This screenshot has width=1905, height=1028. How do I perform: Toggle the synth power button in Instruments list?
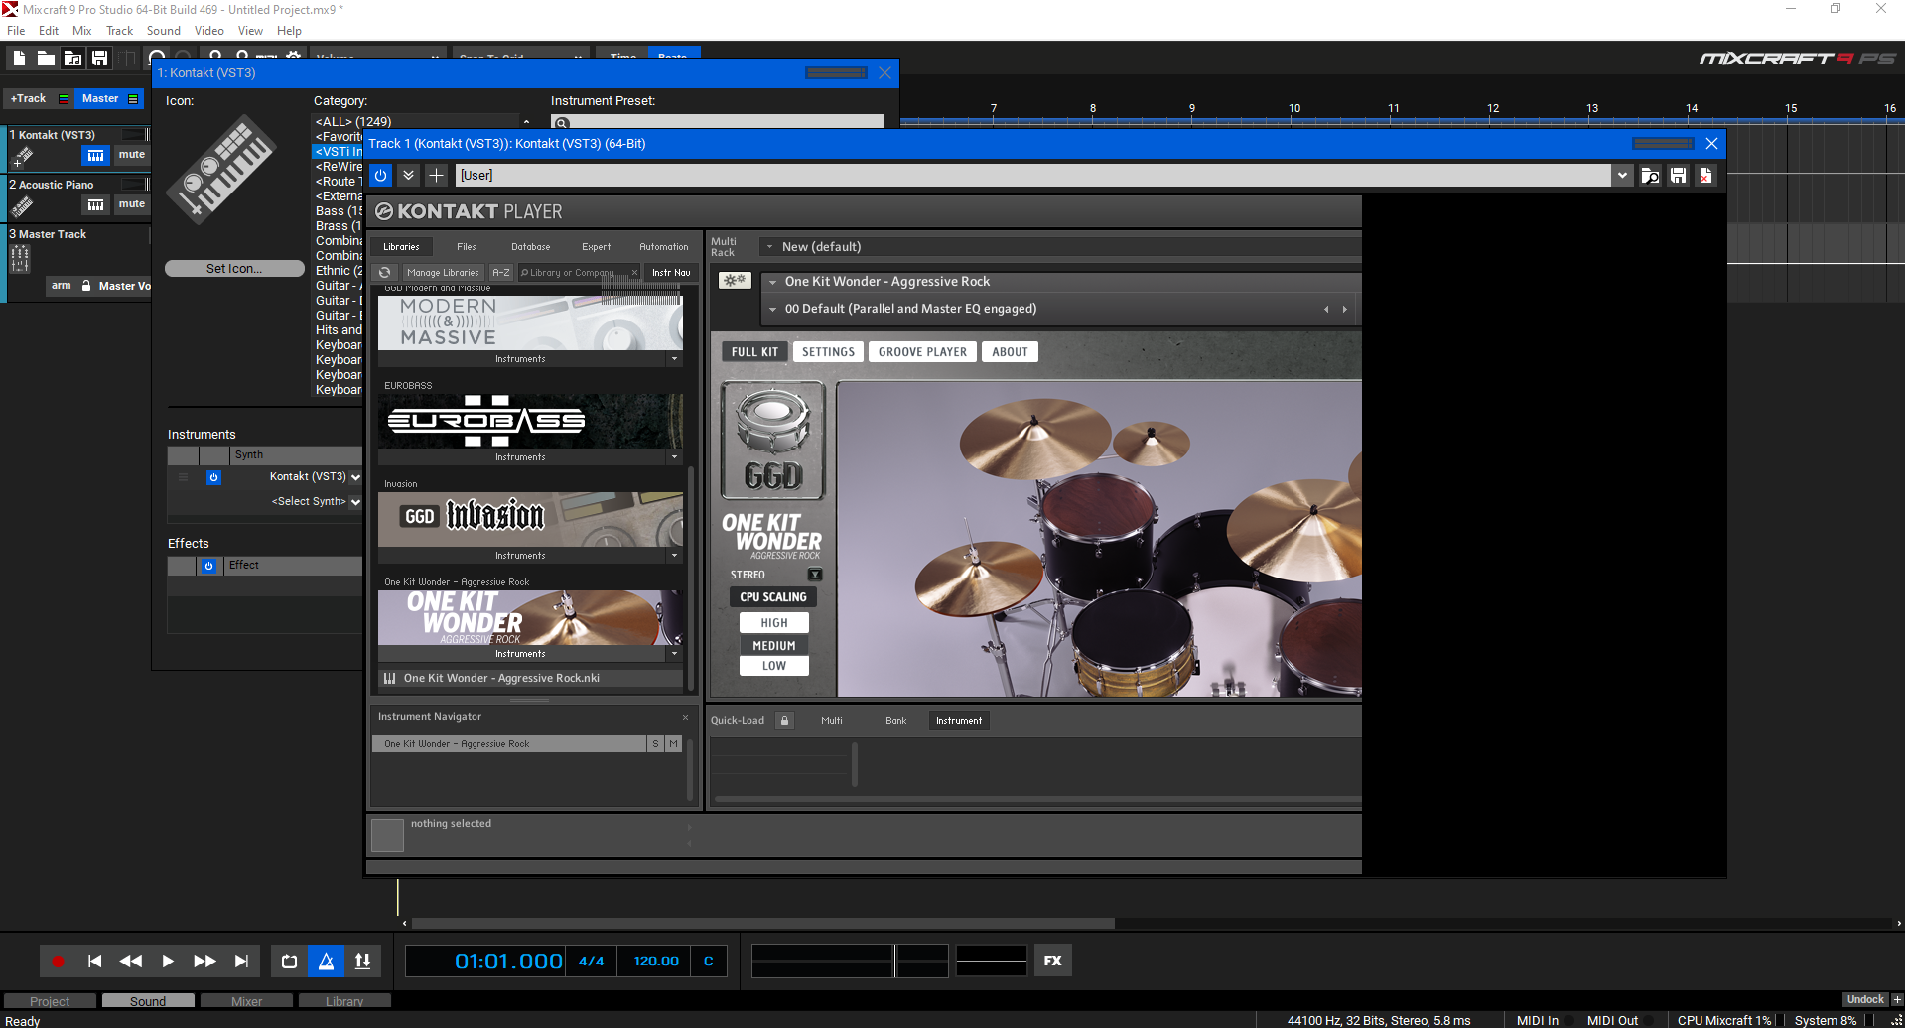click(x=213, y=477)
